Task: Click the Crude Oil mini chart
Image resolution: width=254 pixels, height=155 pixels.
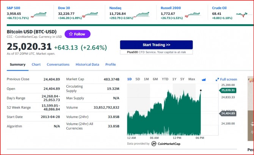Action: [242, 14]
